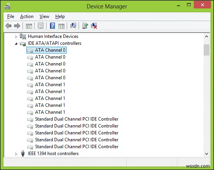Click the Back arrow toolbar icon
This screenshot has height=170, width=214.
tap(8, 26)
